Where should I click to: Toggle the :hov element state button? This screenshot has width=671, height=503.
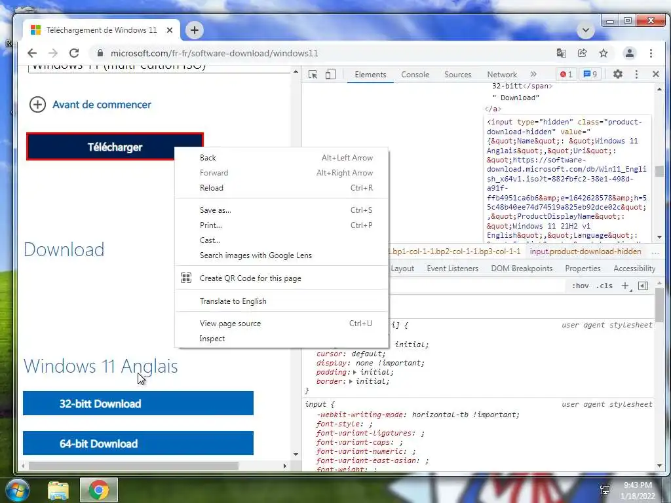tap(581, 286)
